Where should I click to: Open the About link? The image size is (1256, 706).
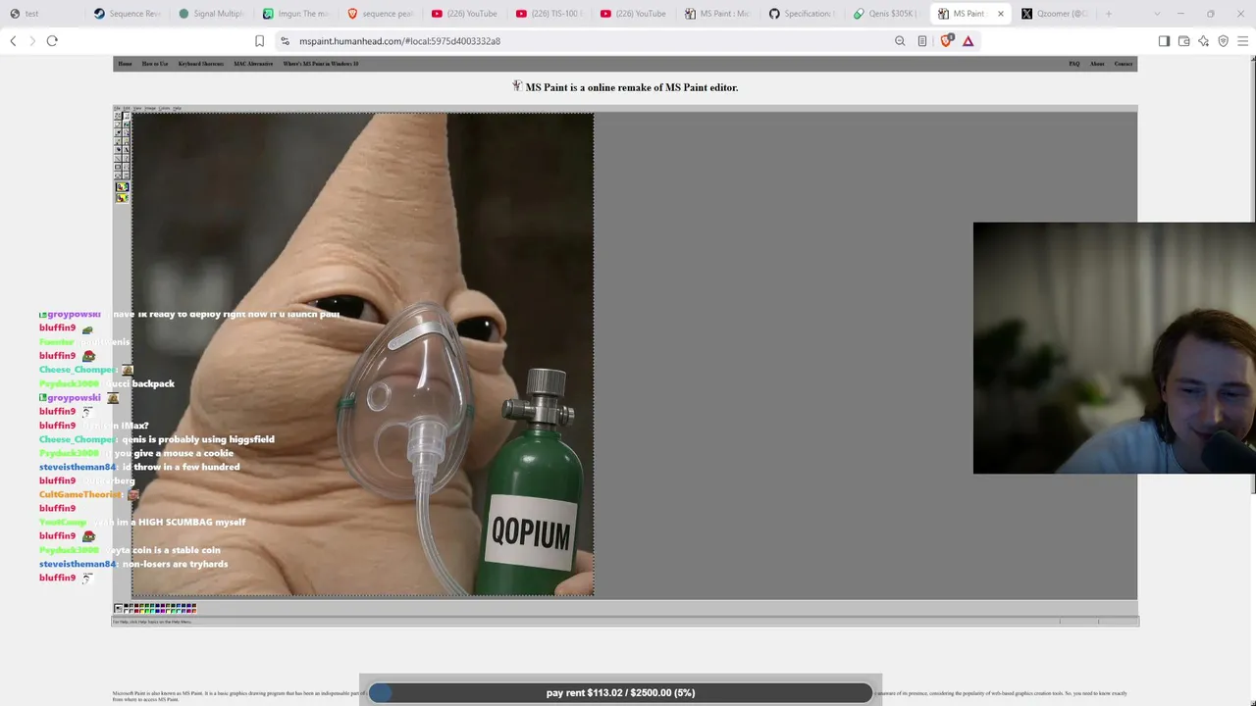click(x=1097, y=64)
